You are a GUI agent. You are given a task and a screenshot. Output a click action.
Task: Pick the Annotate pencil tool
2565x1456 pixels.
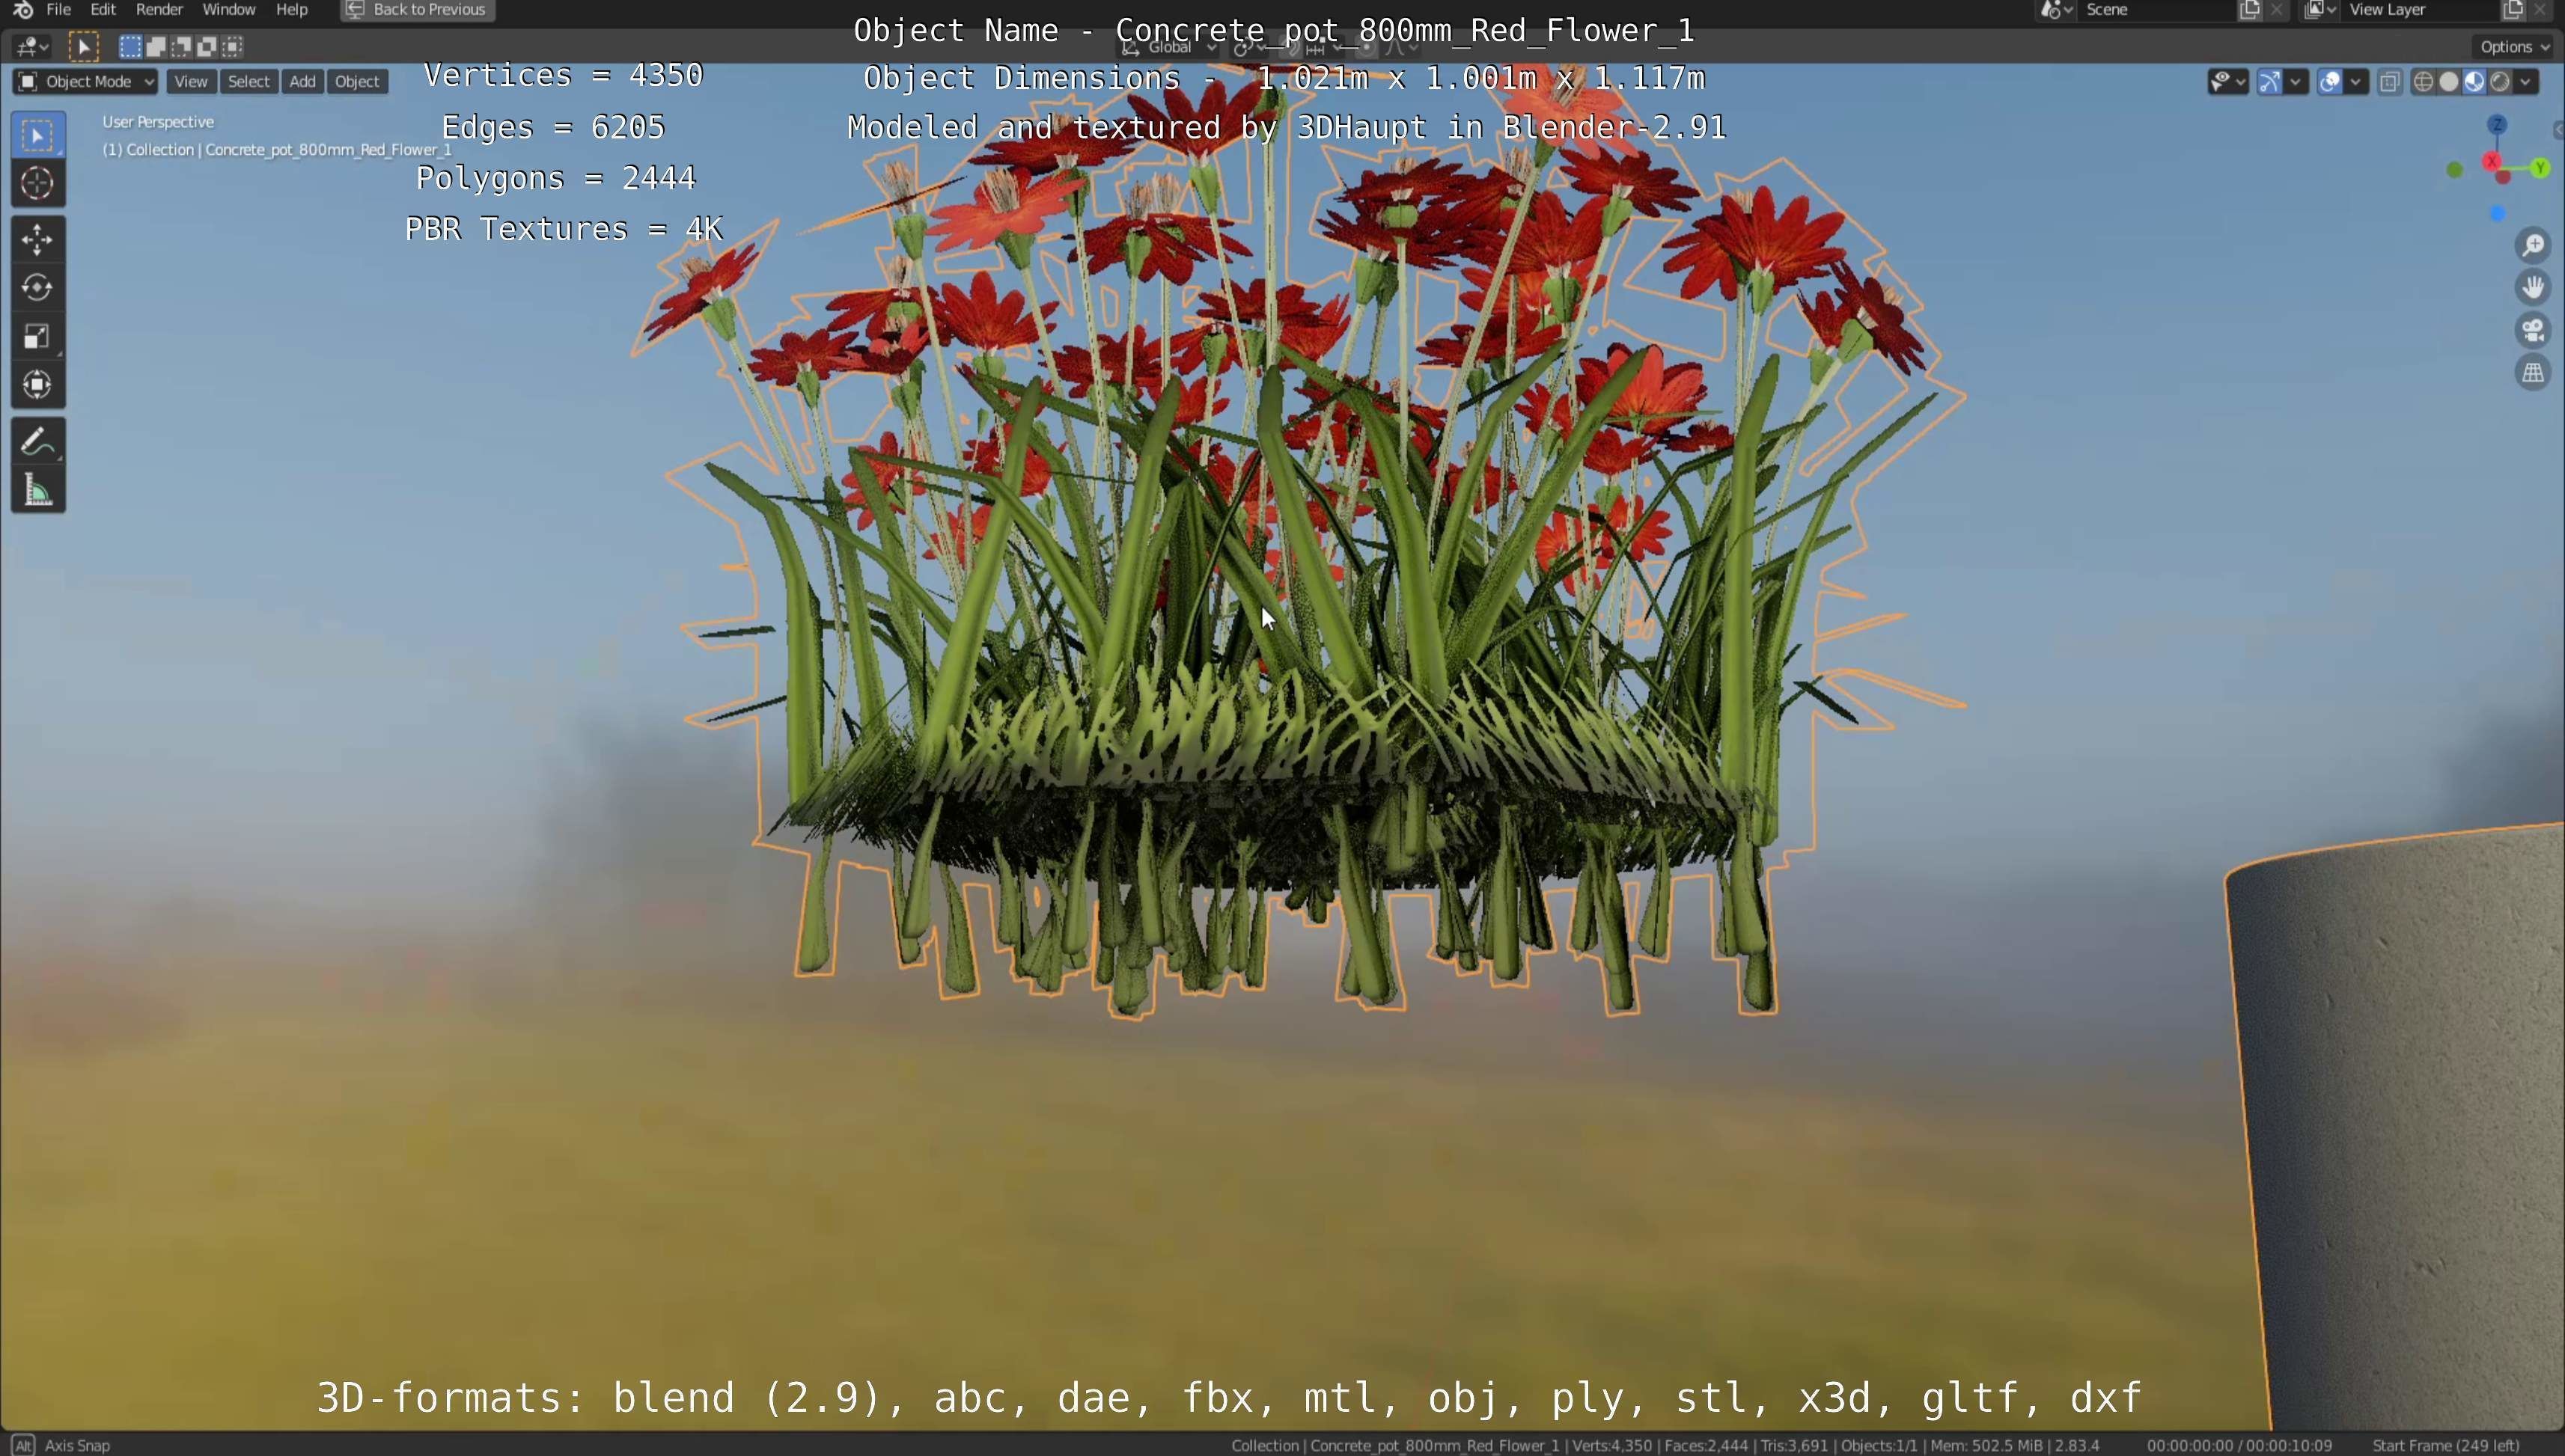coord(38,441)
